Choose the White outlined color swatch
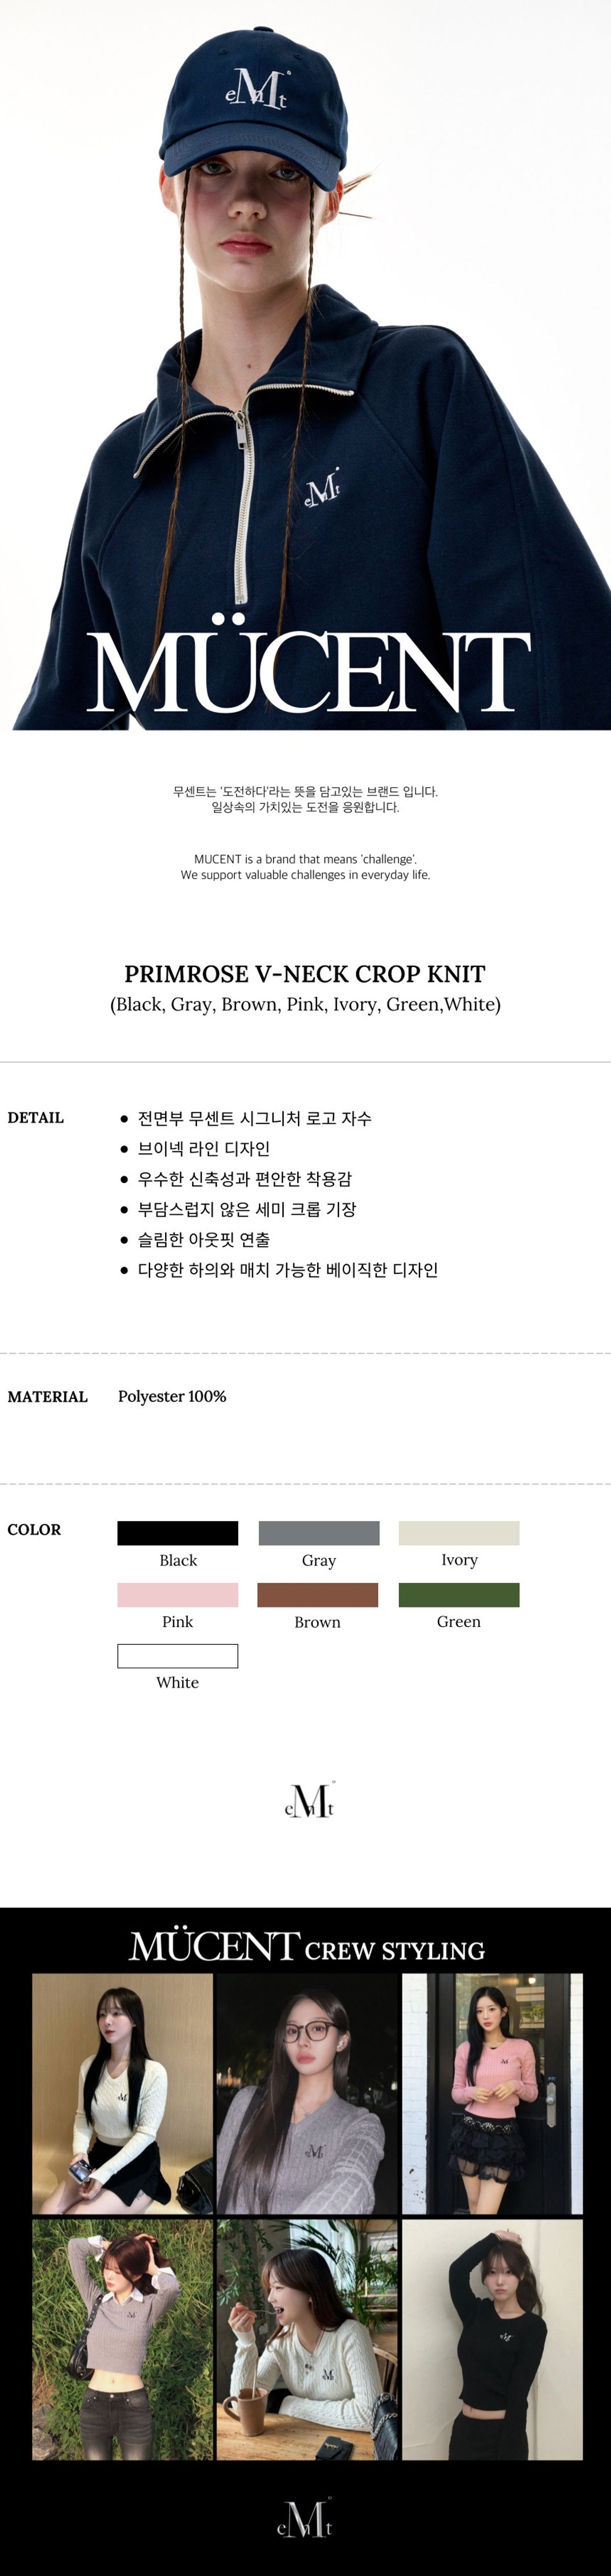 [177, 1655]
